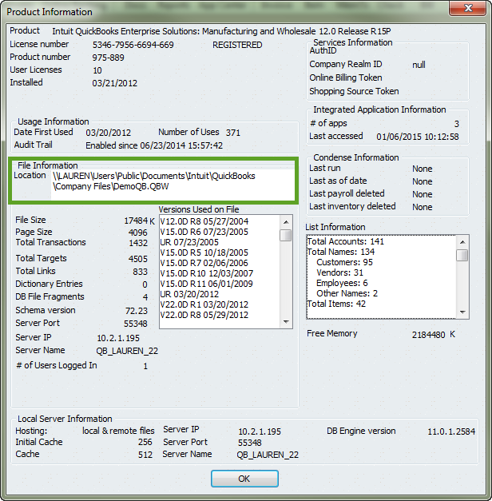Select version entry V22.0D R1 03/20/2012
The image size is (492, 501).
[x=204, y=304]
